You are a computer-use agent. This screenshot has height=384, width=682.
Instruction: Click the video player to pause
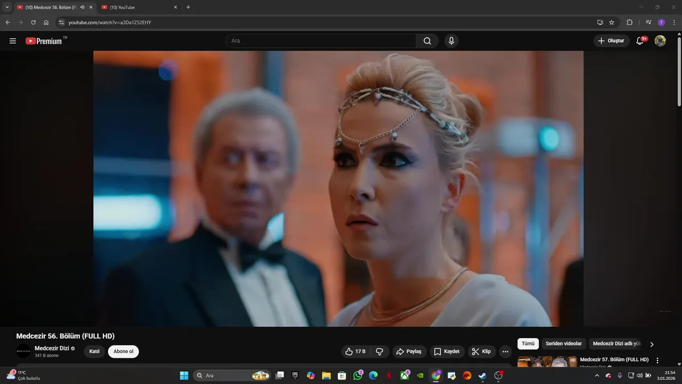(x=338, y=188)
